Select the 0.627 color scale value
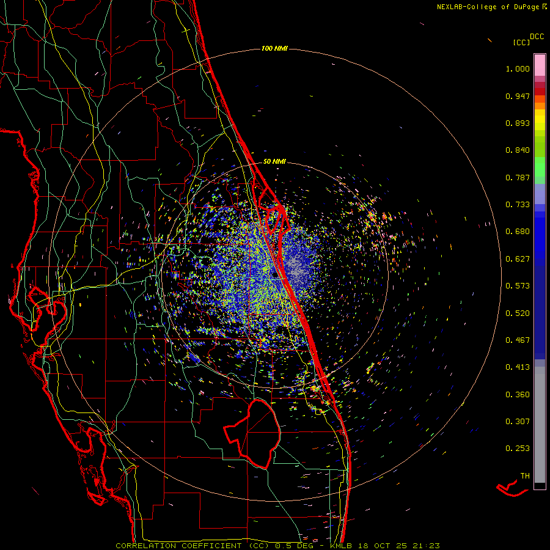This screenshot has height=550, width=550. point(518,259)
